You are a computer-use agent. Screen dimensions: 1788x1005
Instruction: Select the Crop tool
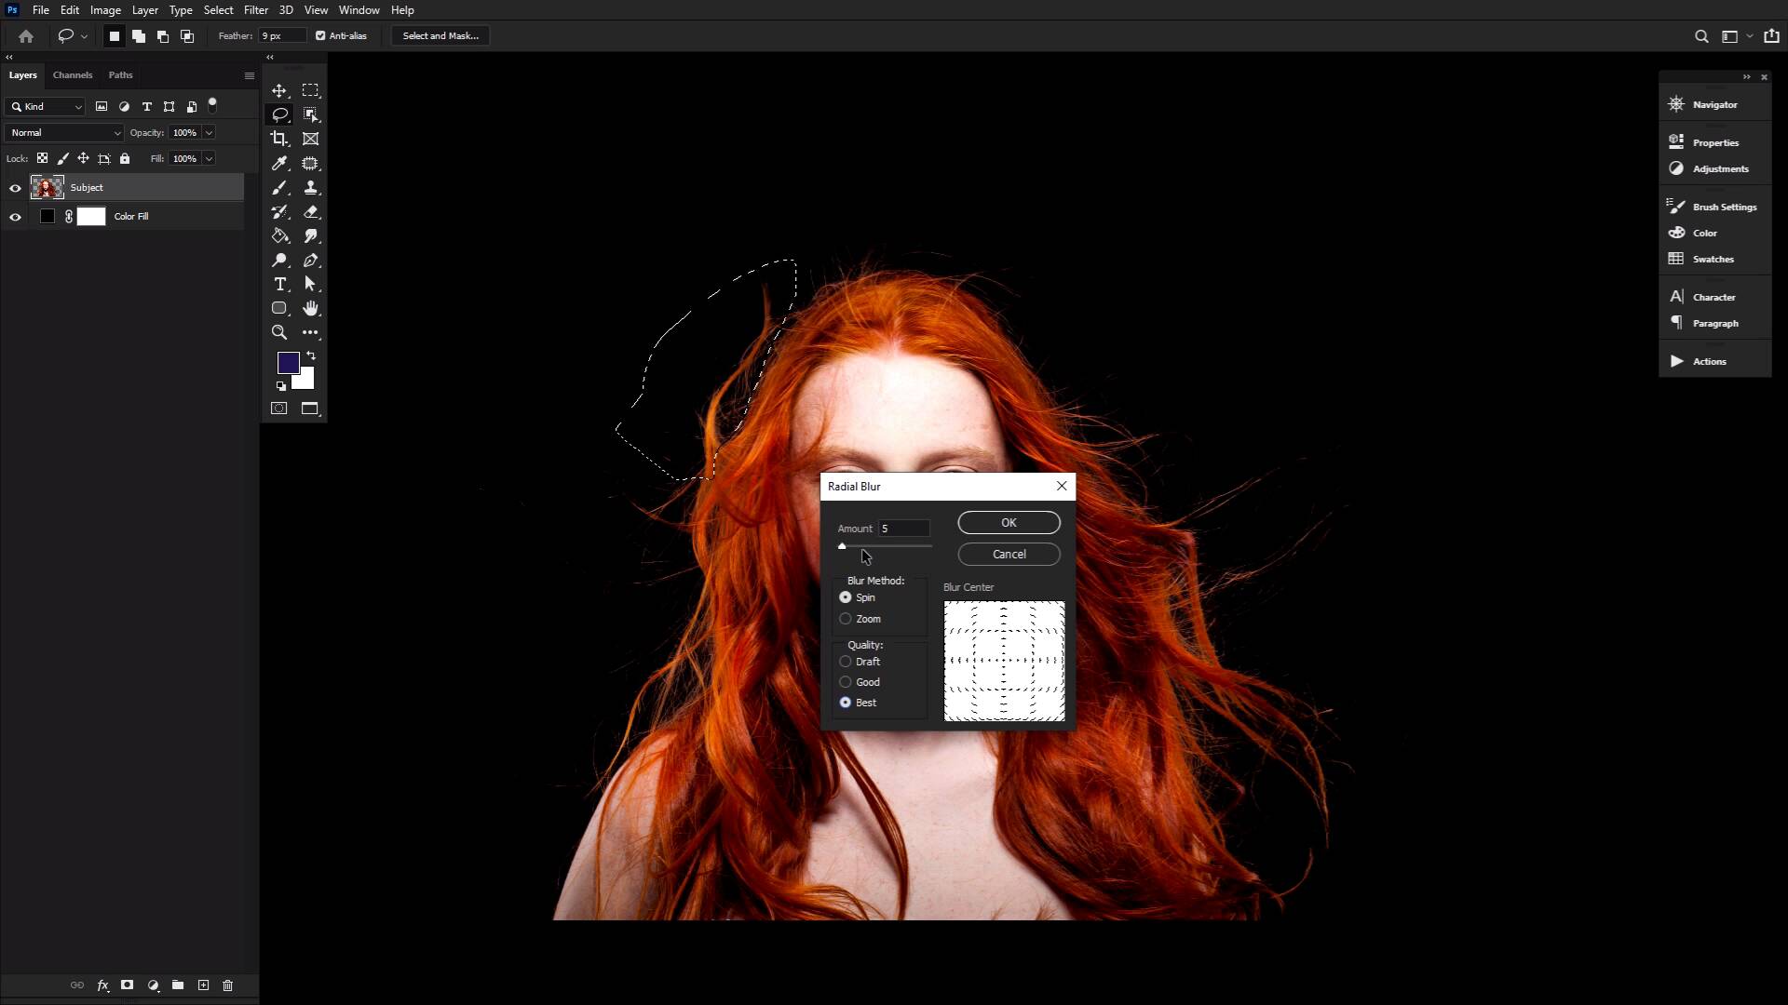[278, 139]
